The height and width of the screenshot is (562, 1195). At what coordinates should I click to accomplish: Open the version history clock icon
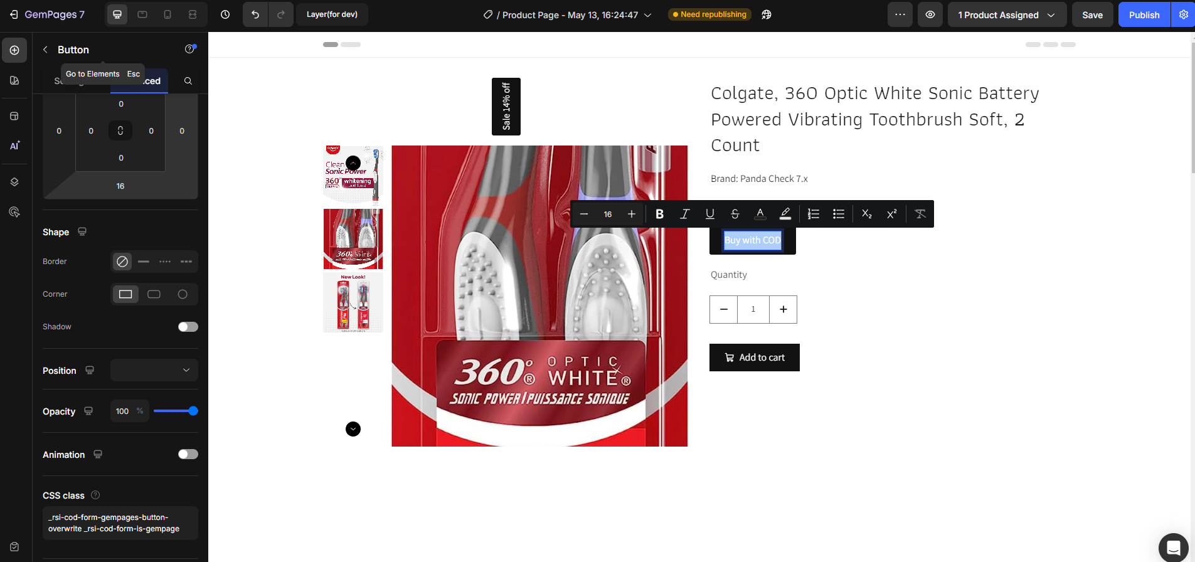tap(225, 14)
